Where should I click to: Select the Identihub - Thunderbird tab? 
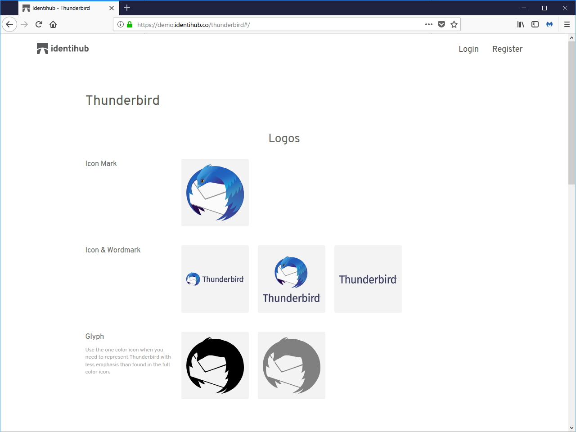tap(69, 8)
